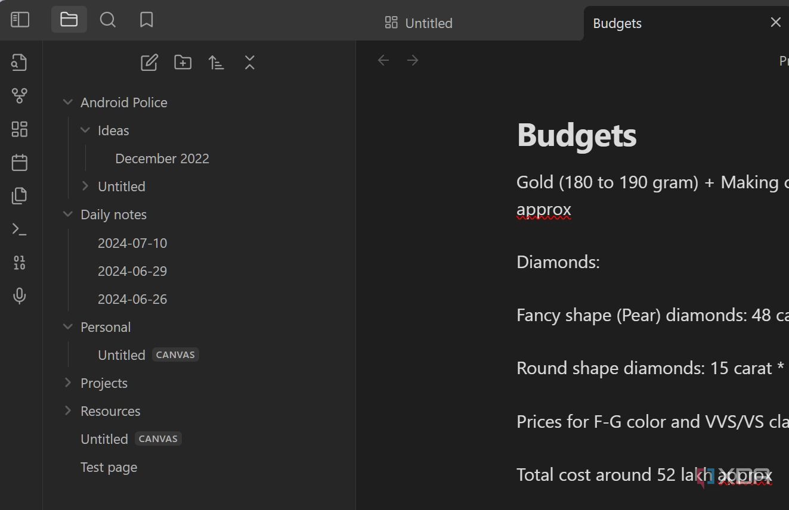
Task: Open the bookmarks icon
Action: pos(146,20)
